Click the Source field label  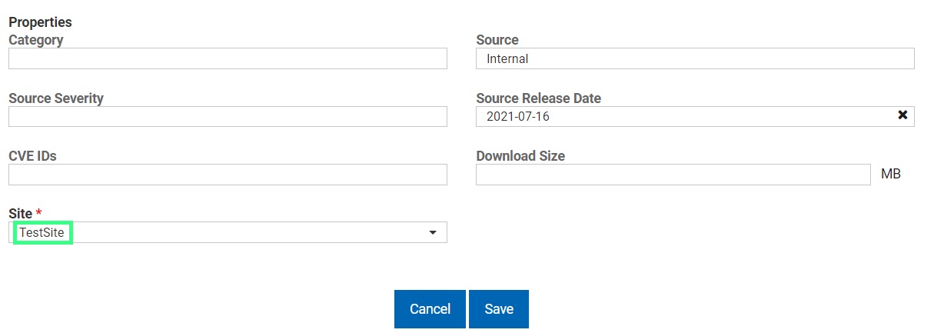tap(497, 40)
